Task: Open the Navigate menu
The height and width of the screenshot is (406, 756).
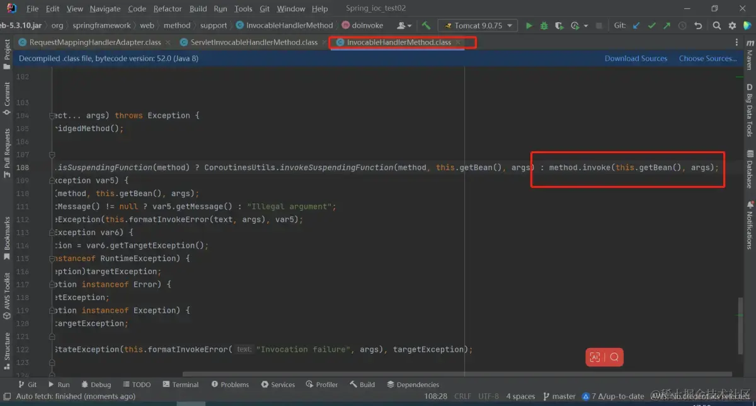Action: pyautogui.click(x=105, y=9)
